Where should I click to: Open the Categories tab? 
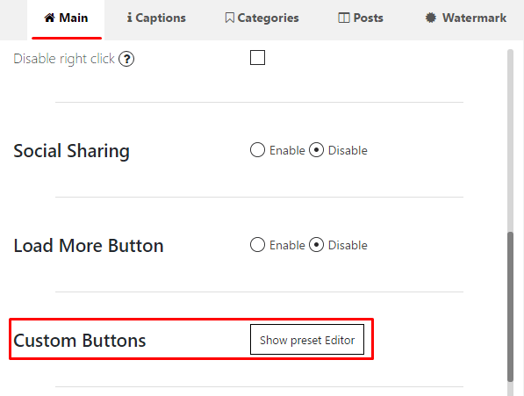(x=262, y=19)
